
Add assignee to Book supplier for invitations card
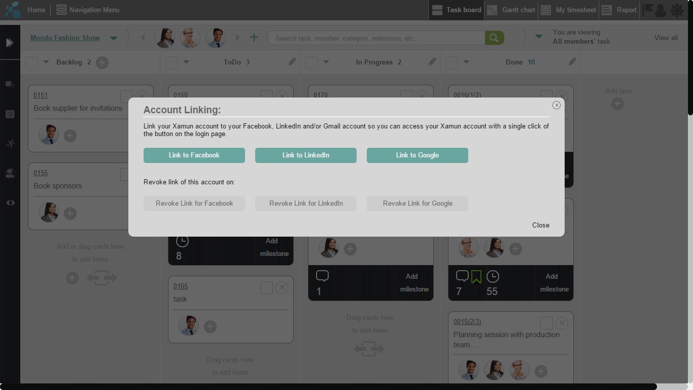click(70, 136)
